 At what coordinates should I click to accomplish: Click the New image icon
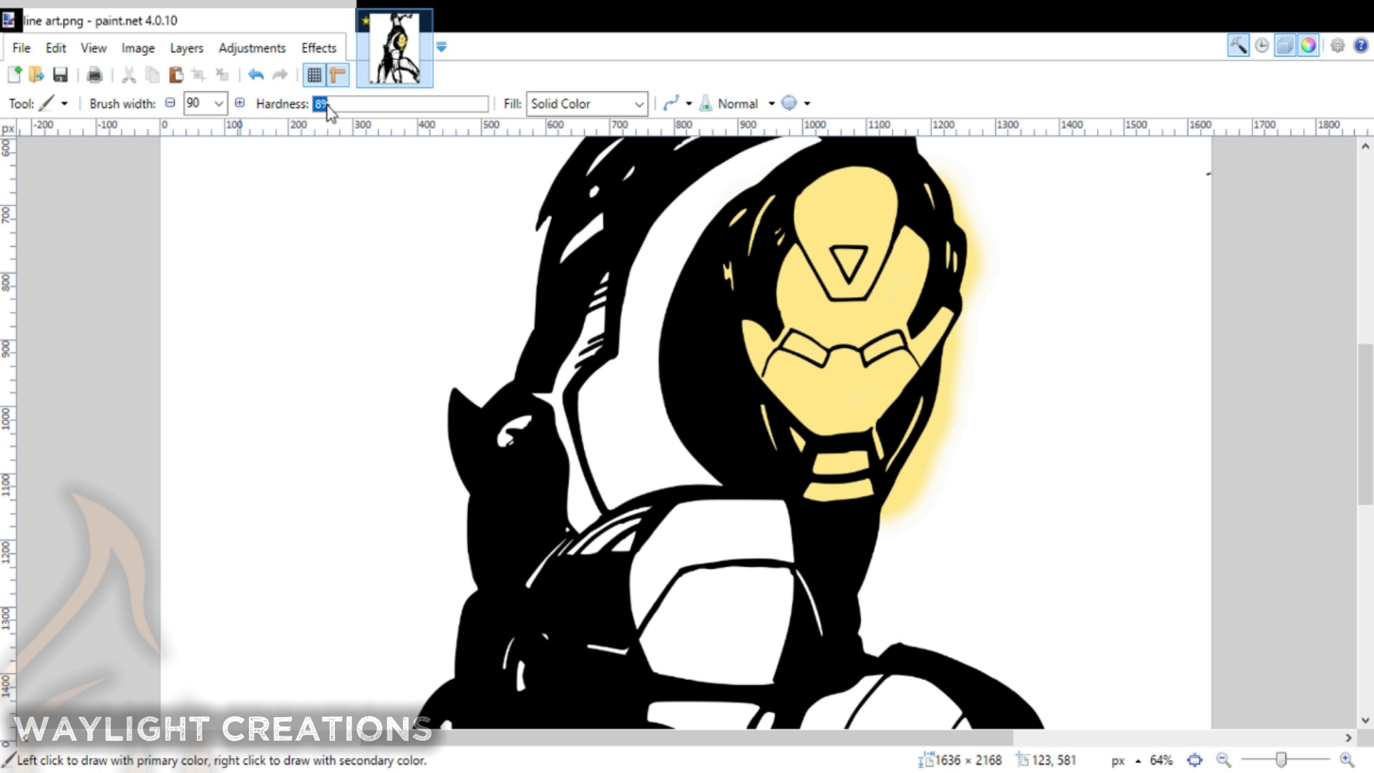pyautogui.click(x=14, y=74)
